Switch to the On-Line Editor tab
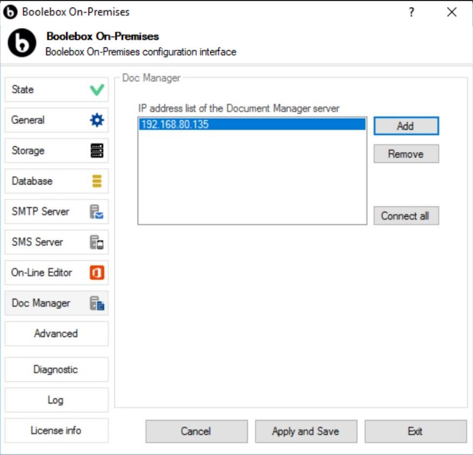The height and width of the screenshot is (455, 473). coord(57,273)
